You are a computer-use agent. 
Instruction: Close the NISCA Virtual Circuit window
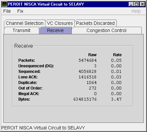[x=142, y=4]
